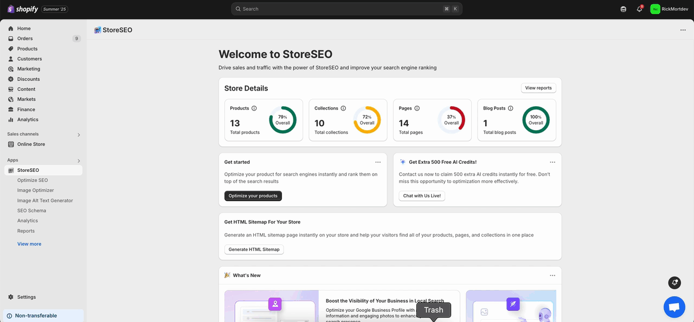This screenshot has height=322, width=694.
Task: Select StoreSEO app in sidebar
Action: pyautogui.click(x=43, y=170)
